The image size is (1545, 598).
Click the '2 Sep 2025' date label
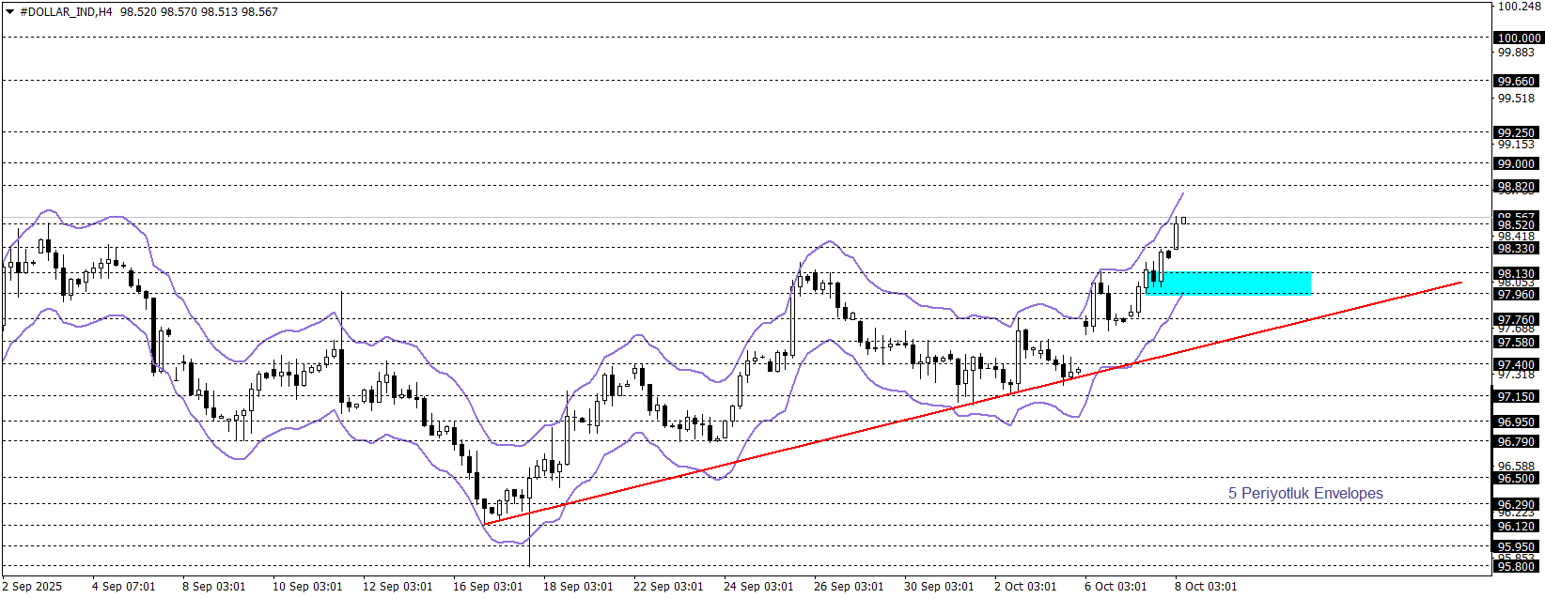point(32,587)
